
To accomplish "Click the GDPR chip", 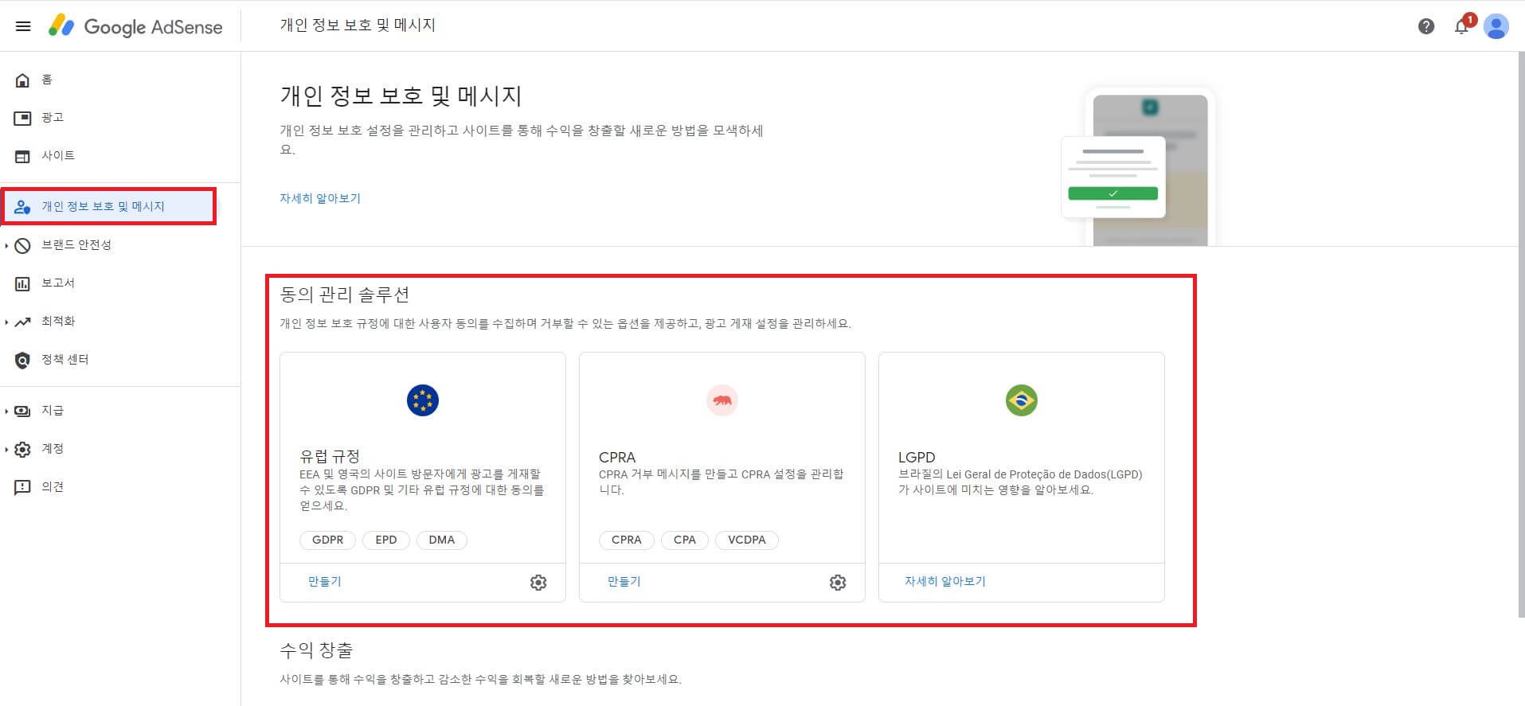I will 328,540.
